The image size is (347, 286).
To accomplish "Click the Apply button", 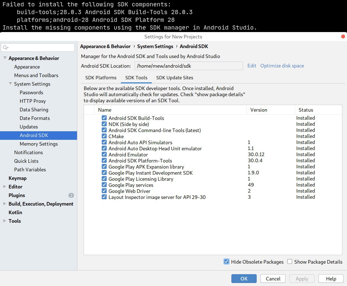I will [x=302, y=279].
